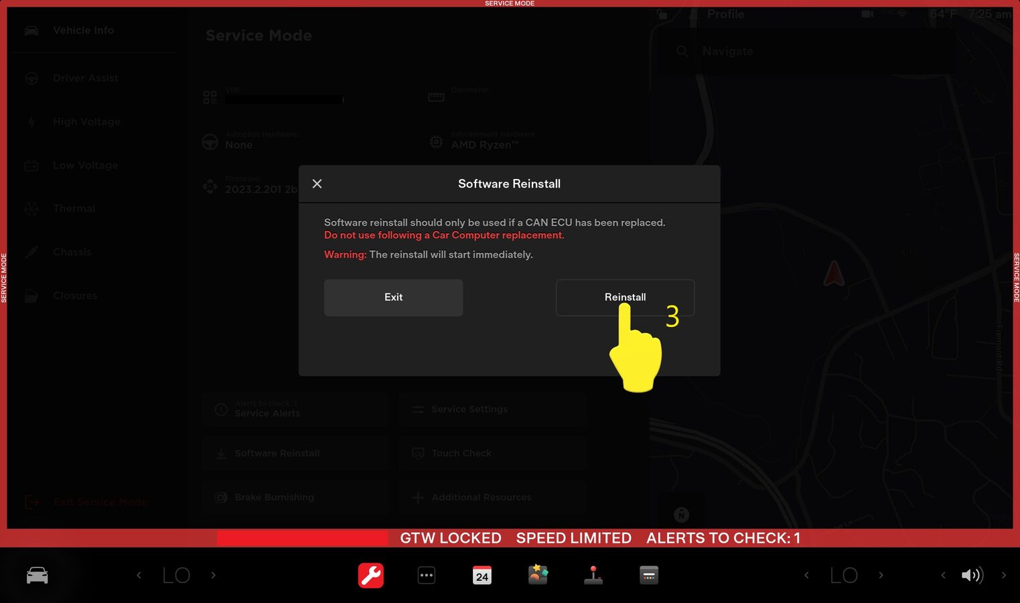Screen dimensions: 1020x603
Task: Select Thermal in the sidebar menu
Action: tap(74, 208)
